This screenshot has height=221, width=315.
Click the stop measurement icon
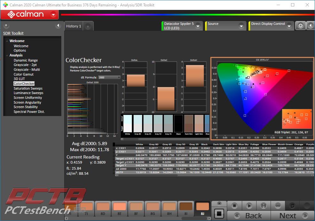click(234, 206)
